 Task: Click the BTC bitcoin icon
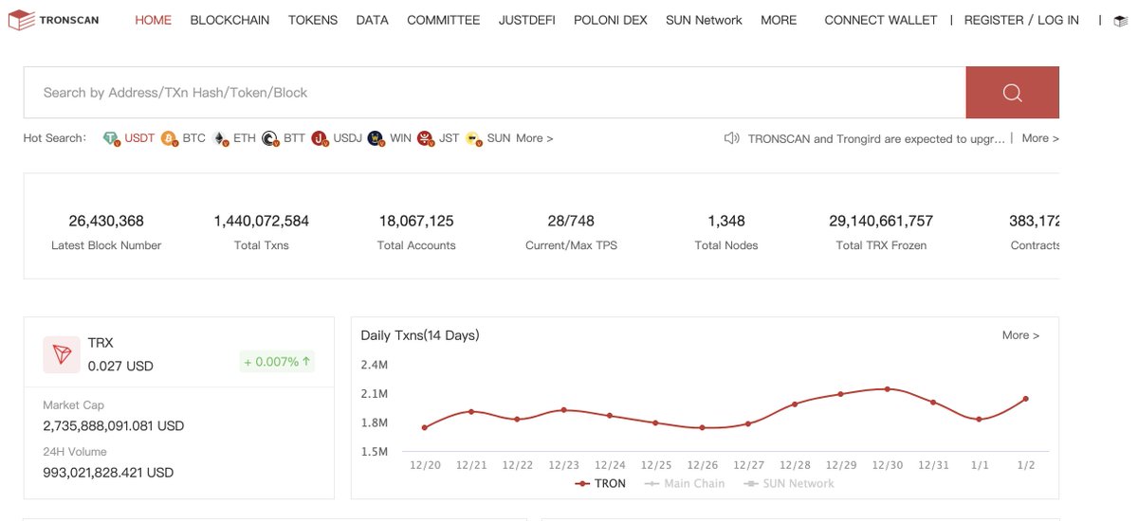pyautogui.click(x=170, y=138)
